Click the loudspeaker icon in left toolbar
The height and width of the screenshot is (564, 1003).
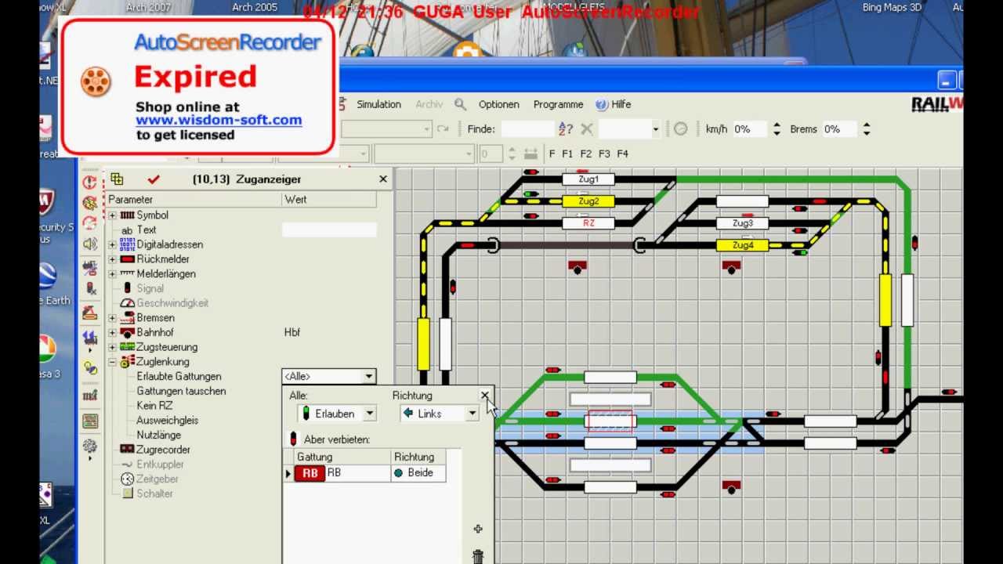click(x=90, y=244)
